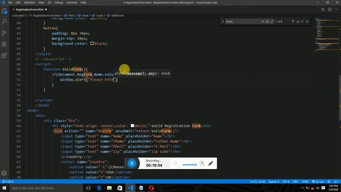The width and height of the screenshot is (341, 192).
Task: Pause the screen recording
Action: [132, 163]
